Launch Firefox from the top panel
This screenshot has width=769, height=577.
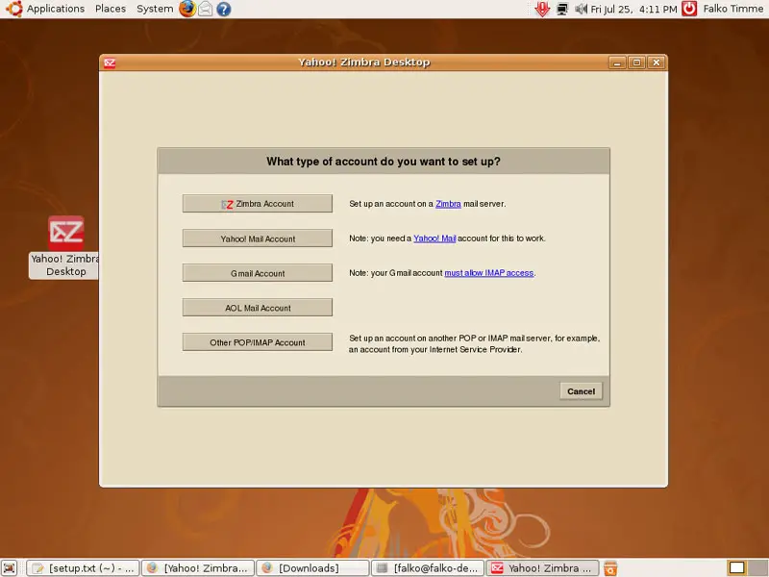(186, 9)
